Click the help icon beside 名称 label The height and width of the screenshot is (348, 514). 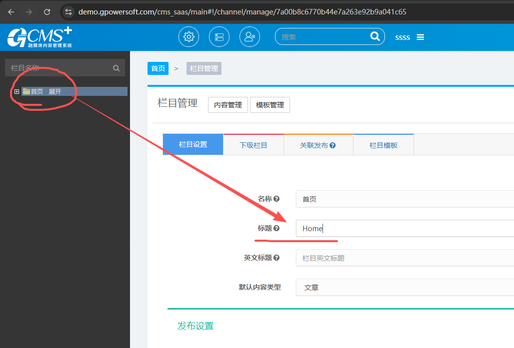(x=276, y=199)
